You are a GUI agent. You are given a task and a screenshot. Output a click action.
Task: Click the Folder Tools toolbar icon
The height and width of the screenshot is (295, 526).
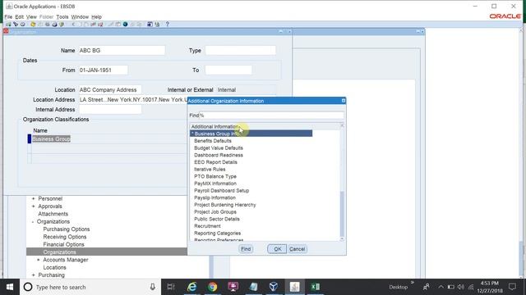[139, 24]
